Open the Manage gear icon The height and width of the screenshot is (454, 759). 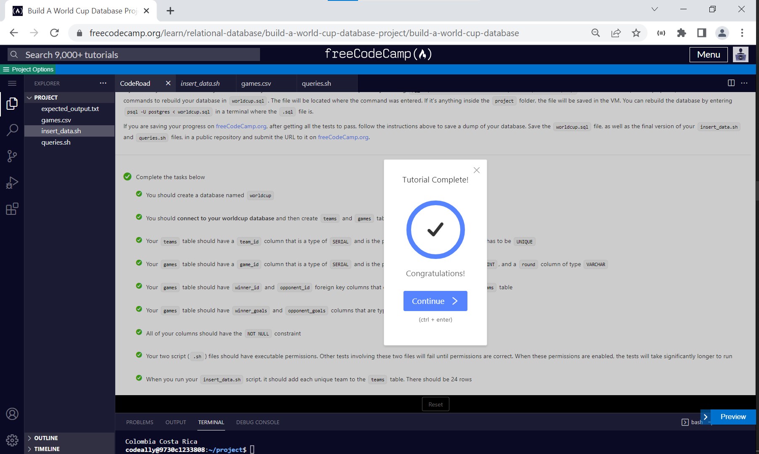point(12,440)
